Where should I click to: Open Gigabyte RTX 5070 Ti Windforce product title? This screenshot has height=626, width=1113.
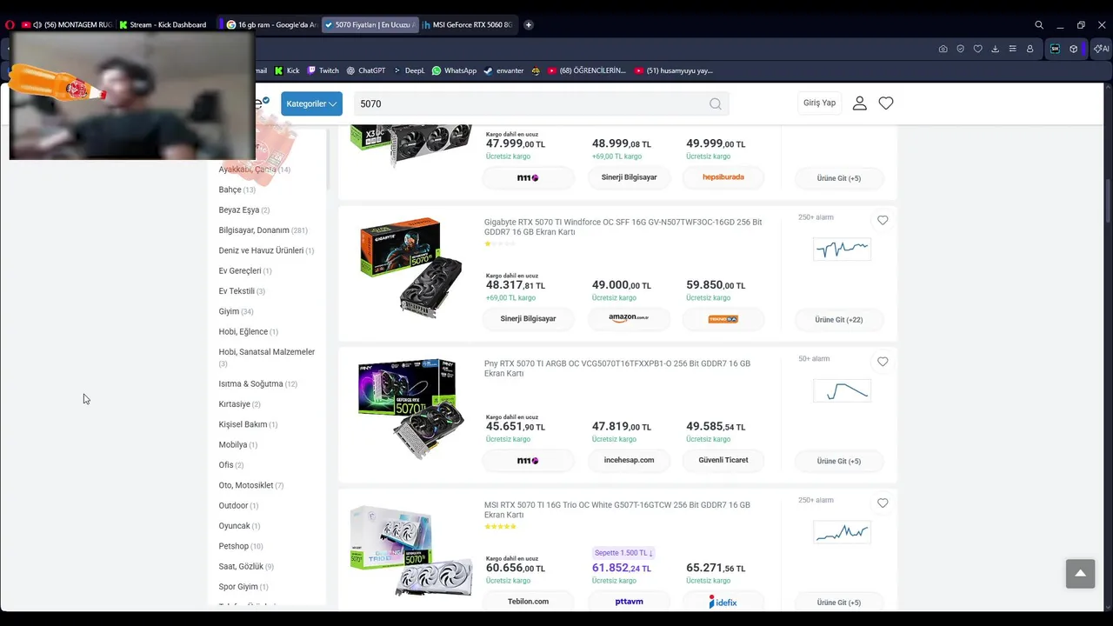[x=623, y=227]
